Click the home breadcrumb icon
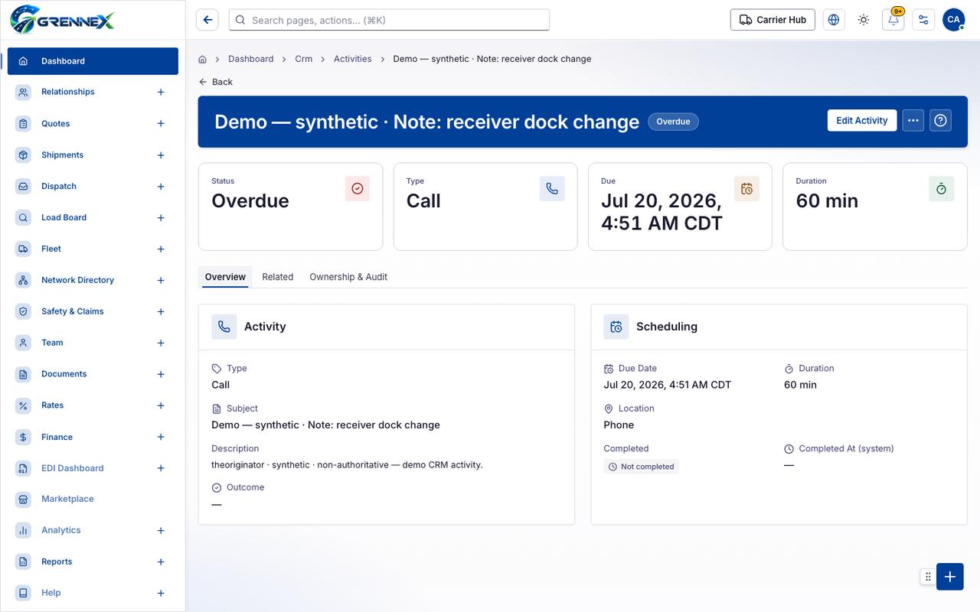 tap(203, 59)
